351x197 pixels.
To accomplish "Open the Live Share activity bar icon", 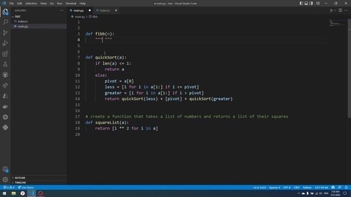I will click(5, 85).
